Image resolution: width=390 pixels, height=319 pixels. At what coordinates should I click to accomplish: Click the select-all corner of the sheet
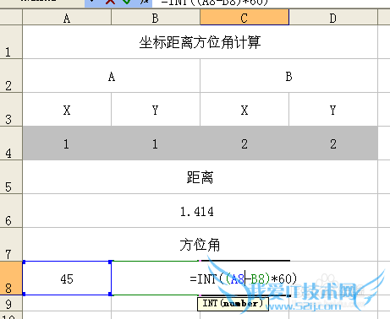pyautogui.click(x=11, y=18)
